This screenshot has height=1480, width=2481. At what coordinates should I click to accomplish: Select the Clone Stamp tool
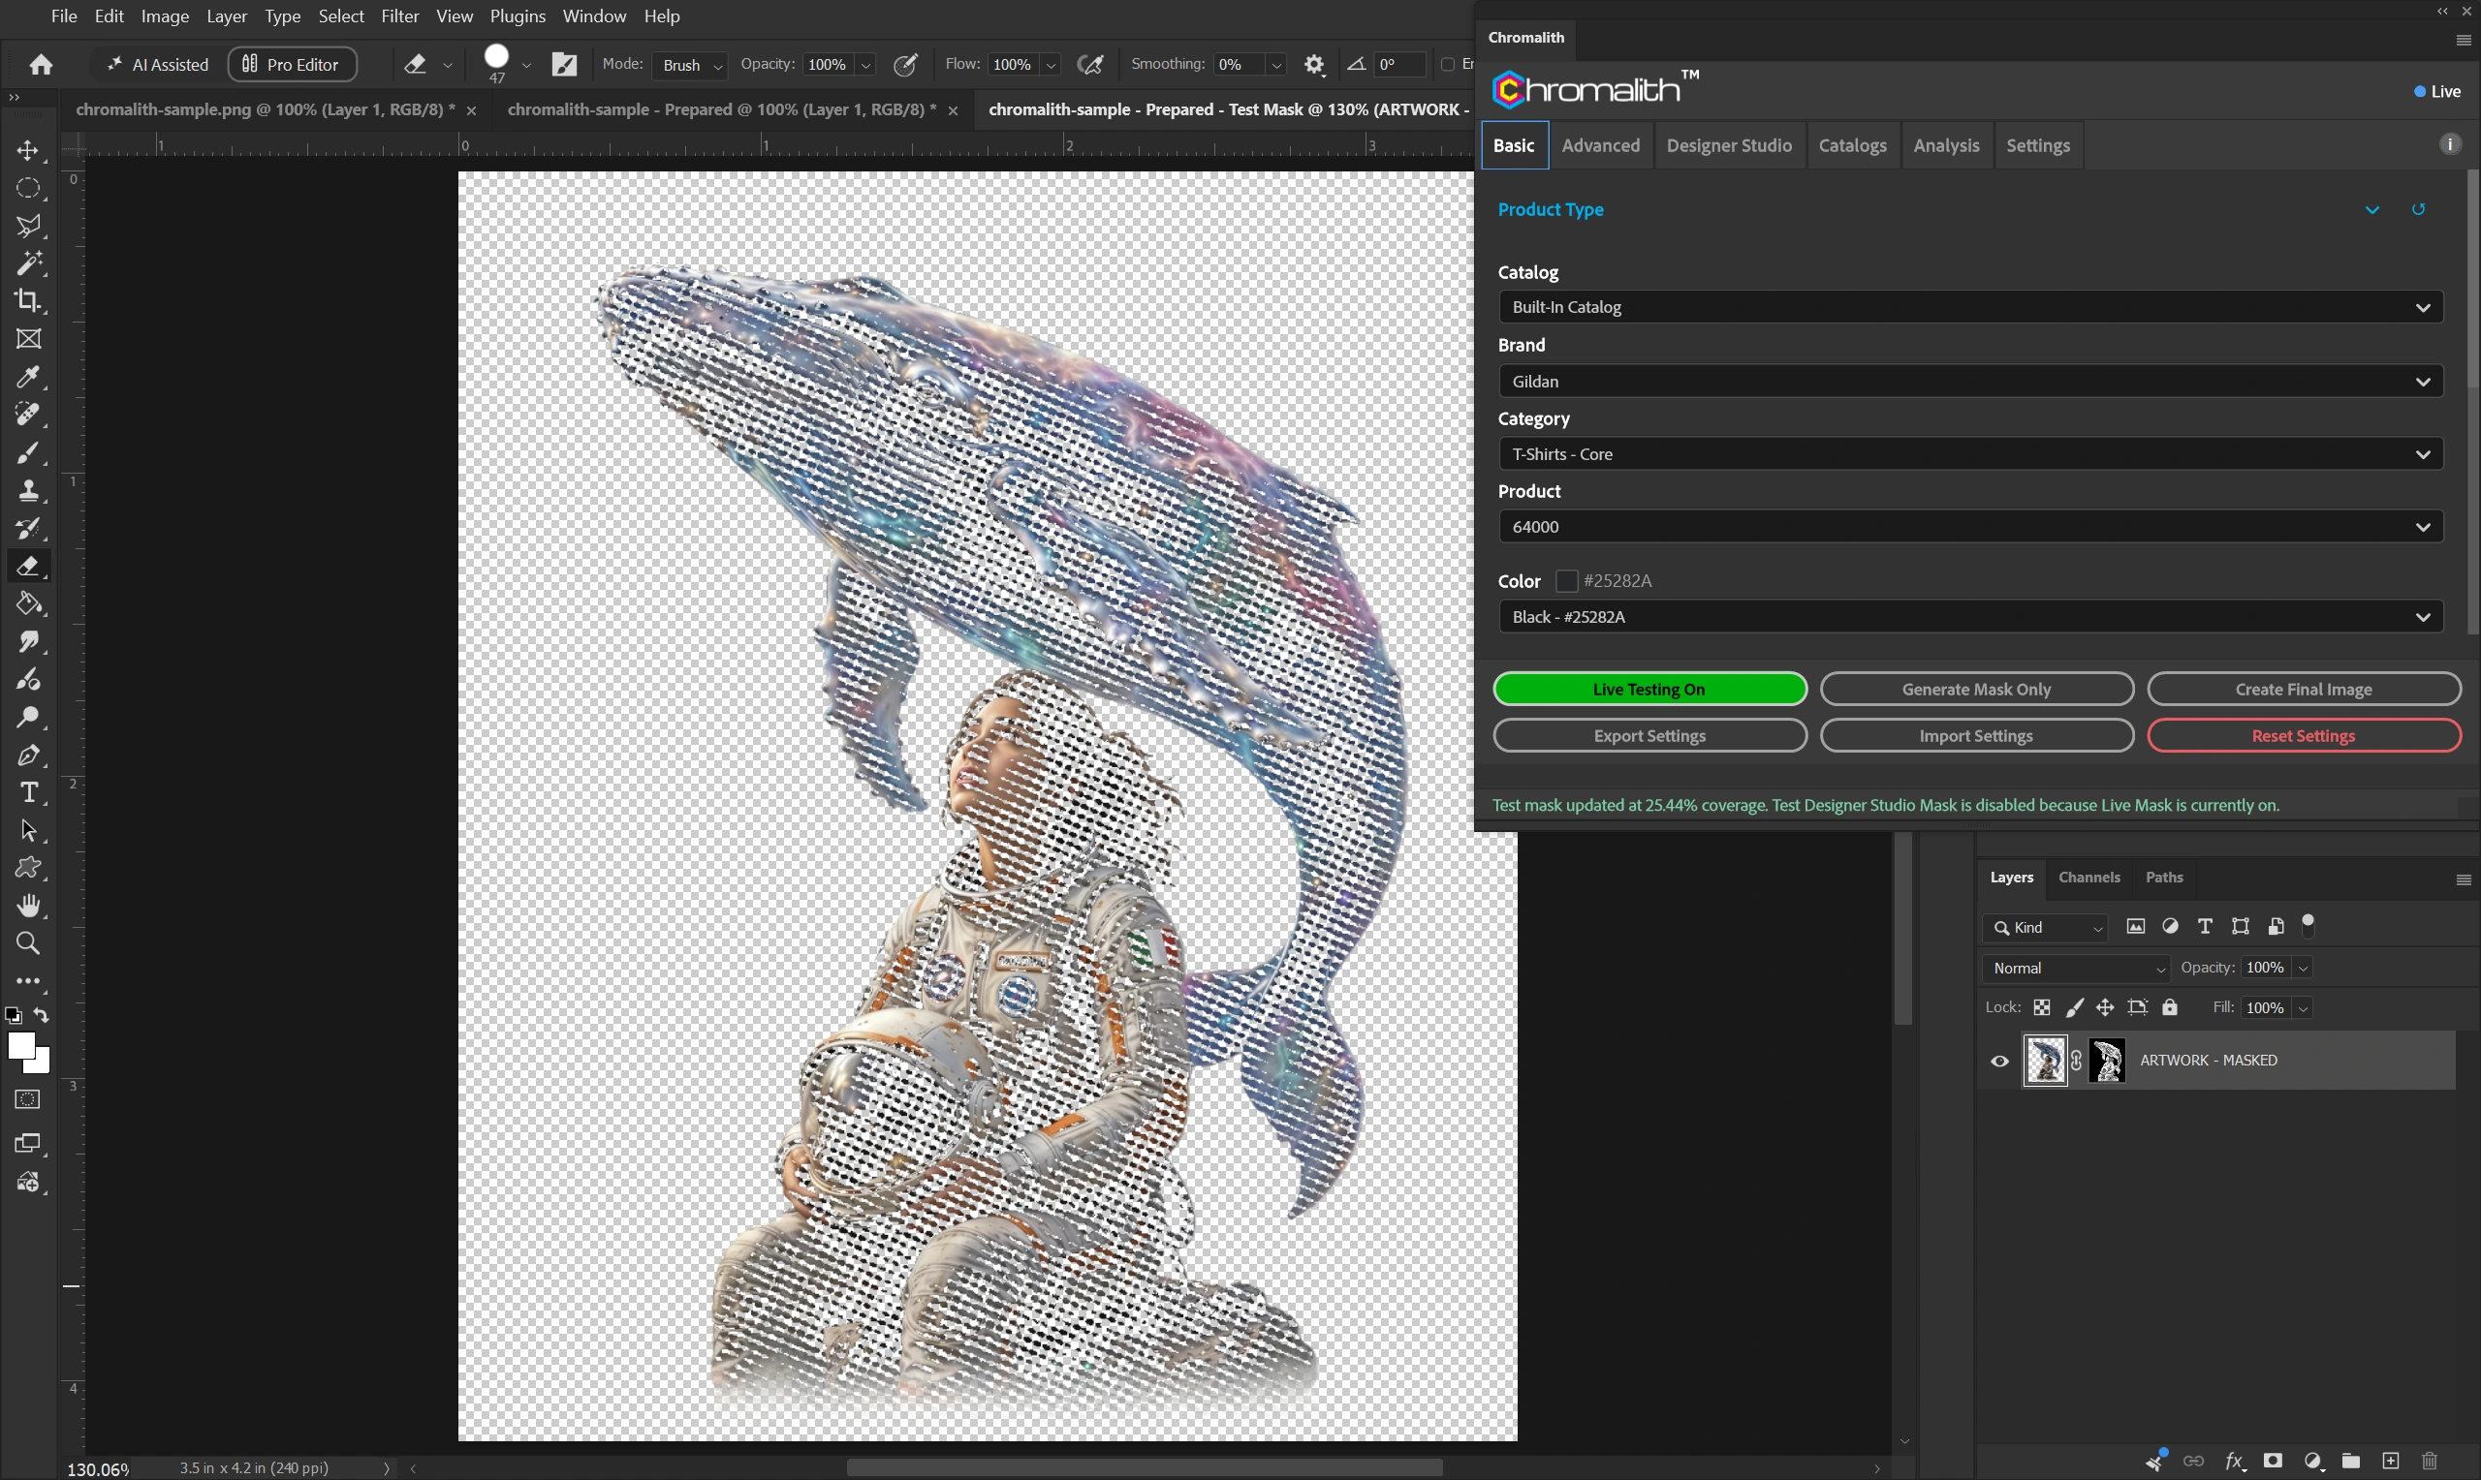point(28,491)
